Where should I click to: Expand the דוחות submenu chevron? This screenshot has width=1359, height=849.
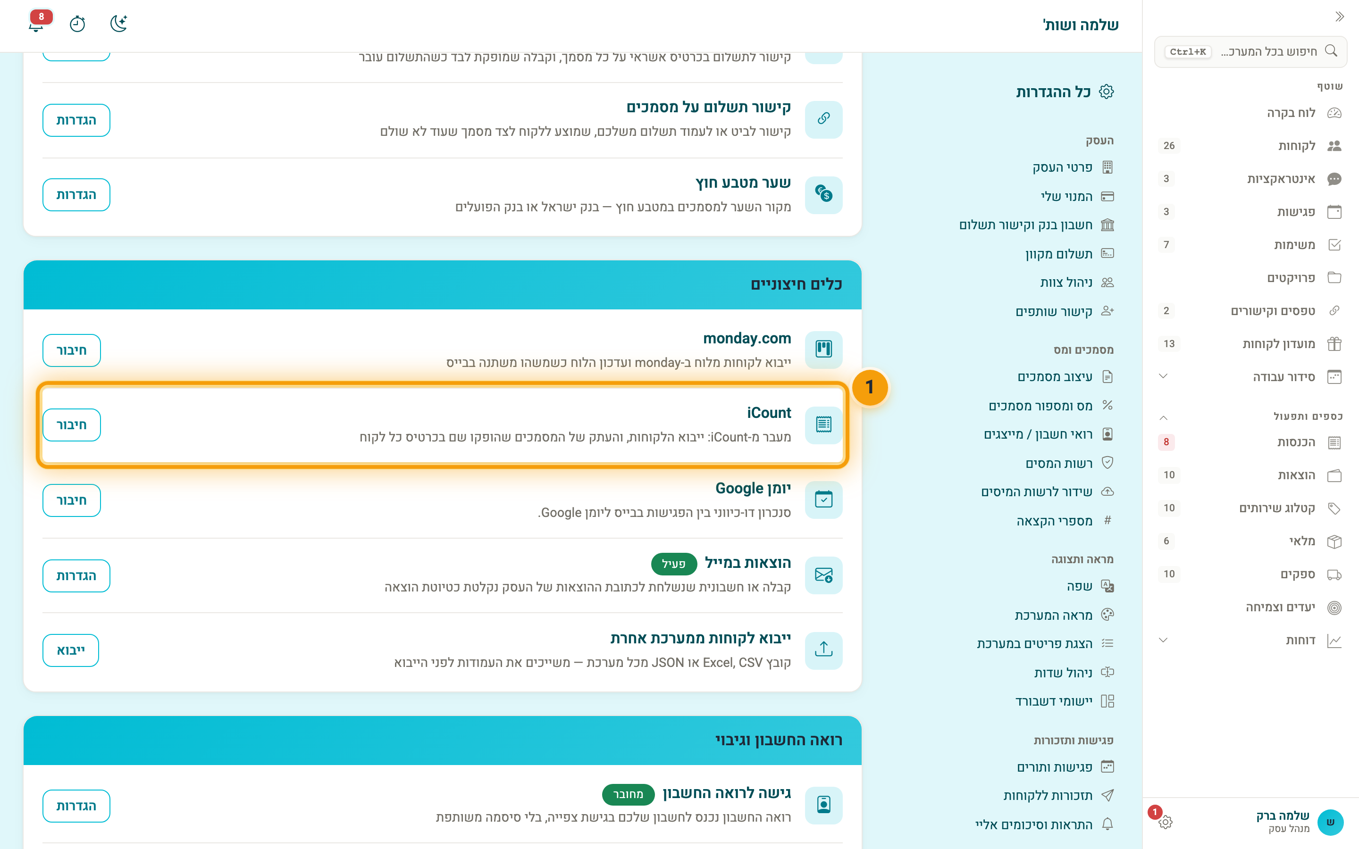coord(1164,640)
